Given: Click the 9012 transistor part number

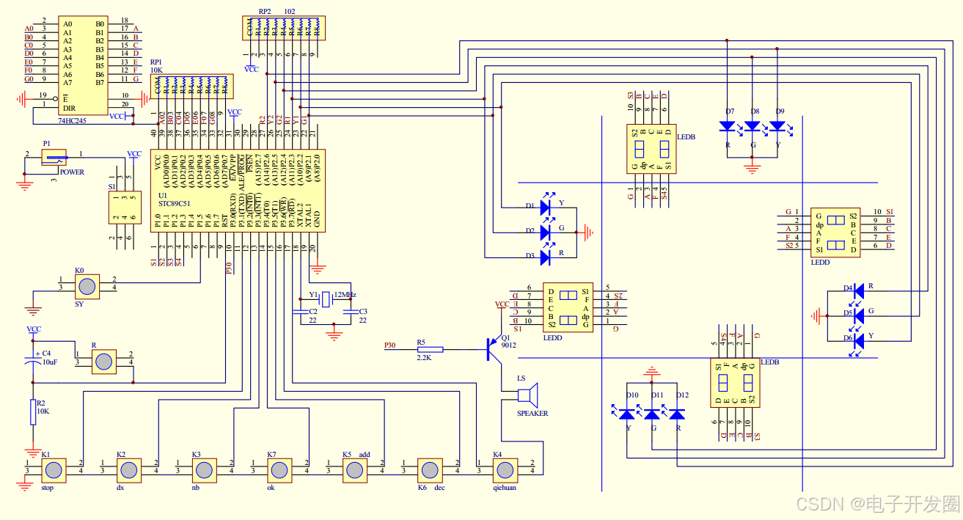Looking at the screenshot, I should pyautogui.click(x=509, y=344).
